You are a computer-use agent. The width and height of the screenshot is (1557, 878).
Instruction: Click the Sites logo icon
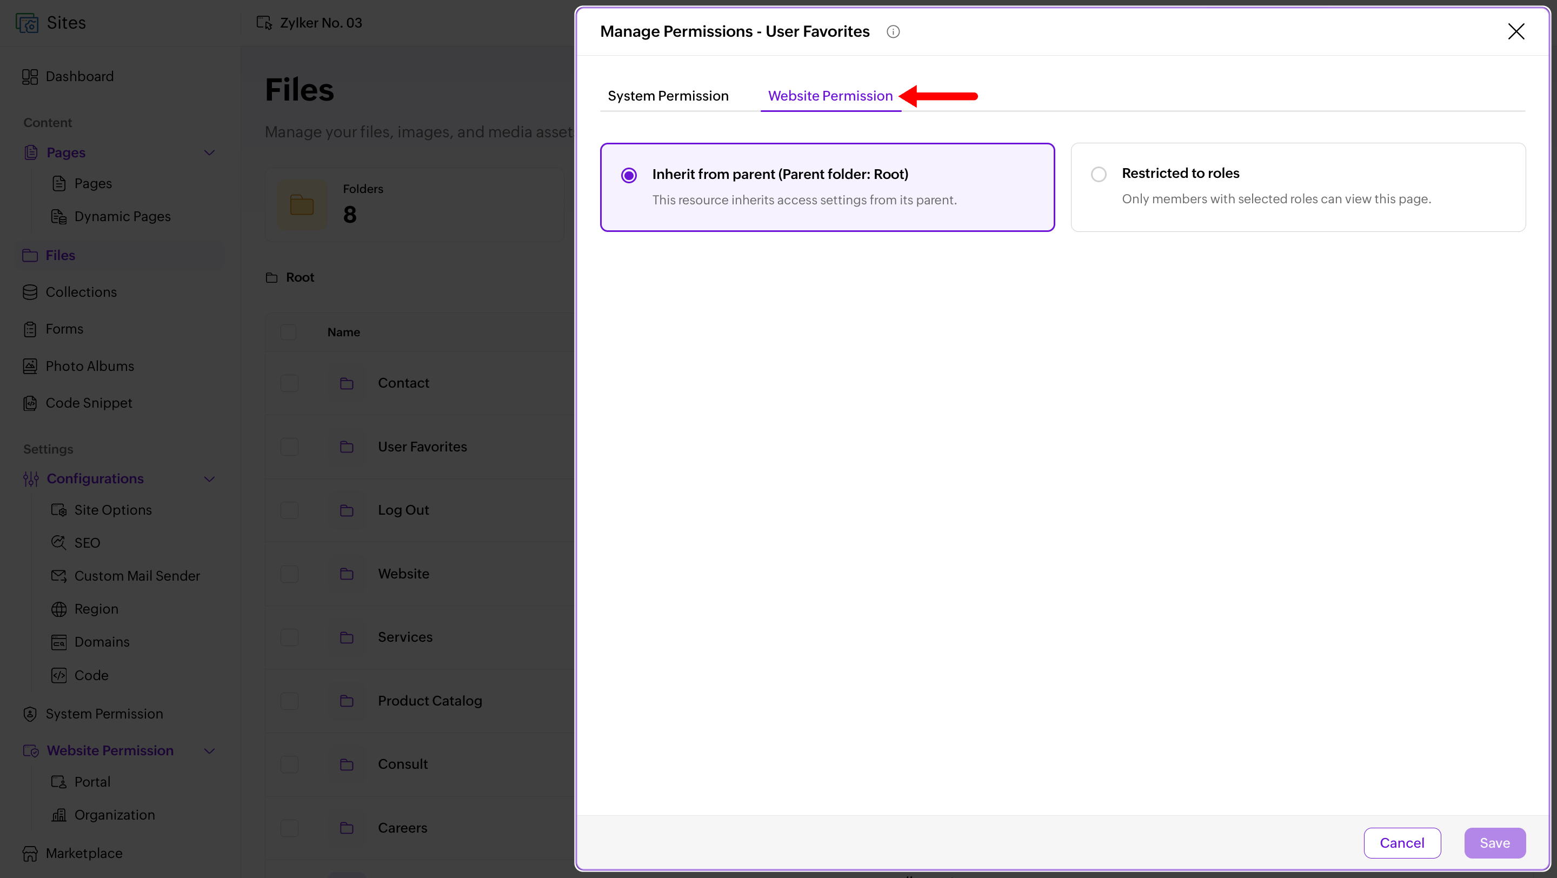click(x=27, y=23)
